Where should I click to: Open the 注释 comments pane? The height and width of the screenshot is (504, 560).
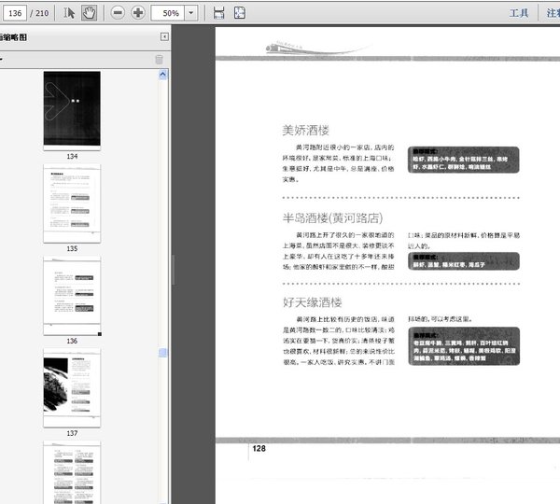pos(553,13)
